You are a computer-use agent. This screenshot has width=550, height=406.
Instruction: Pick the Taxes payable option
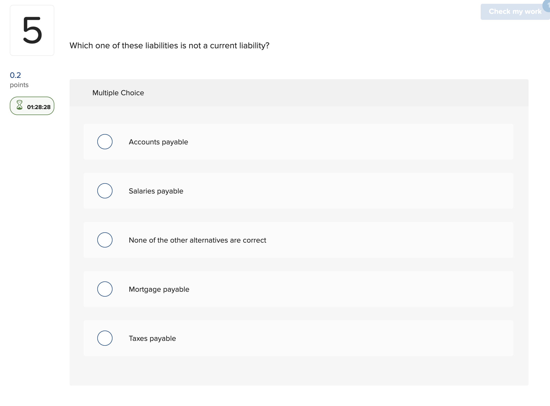(105, 338)
